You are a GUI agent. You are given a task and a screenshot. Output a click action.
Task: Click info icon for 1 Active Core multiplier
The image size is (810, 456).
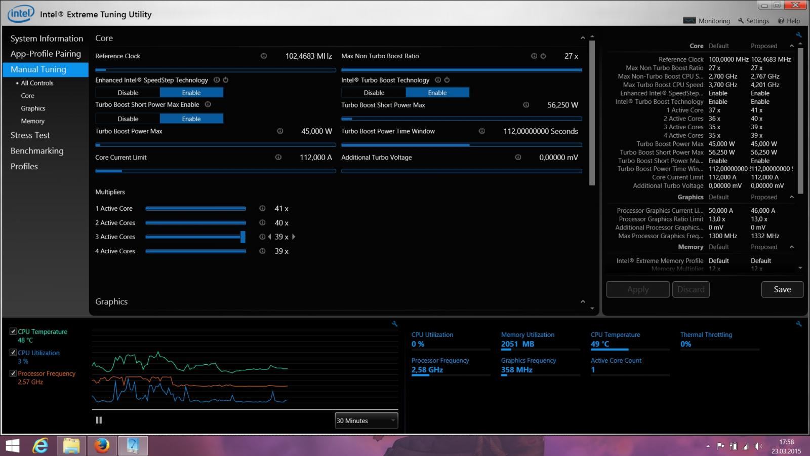[x=262, y=208]
